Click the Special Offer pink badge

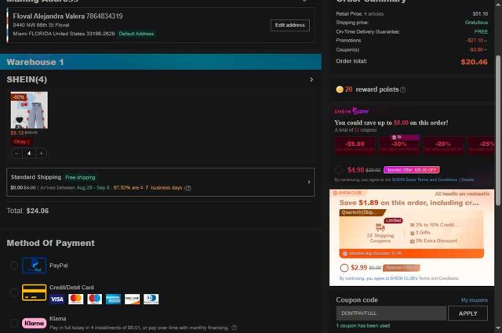pos(411,170)
